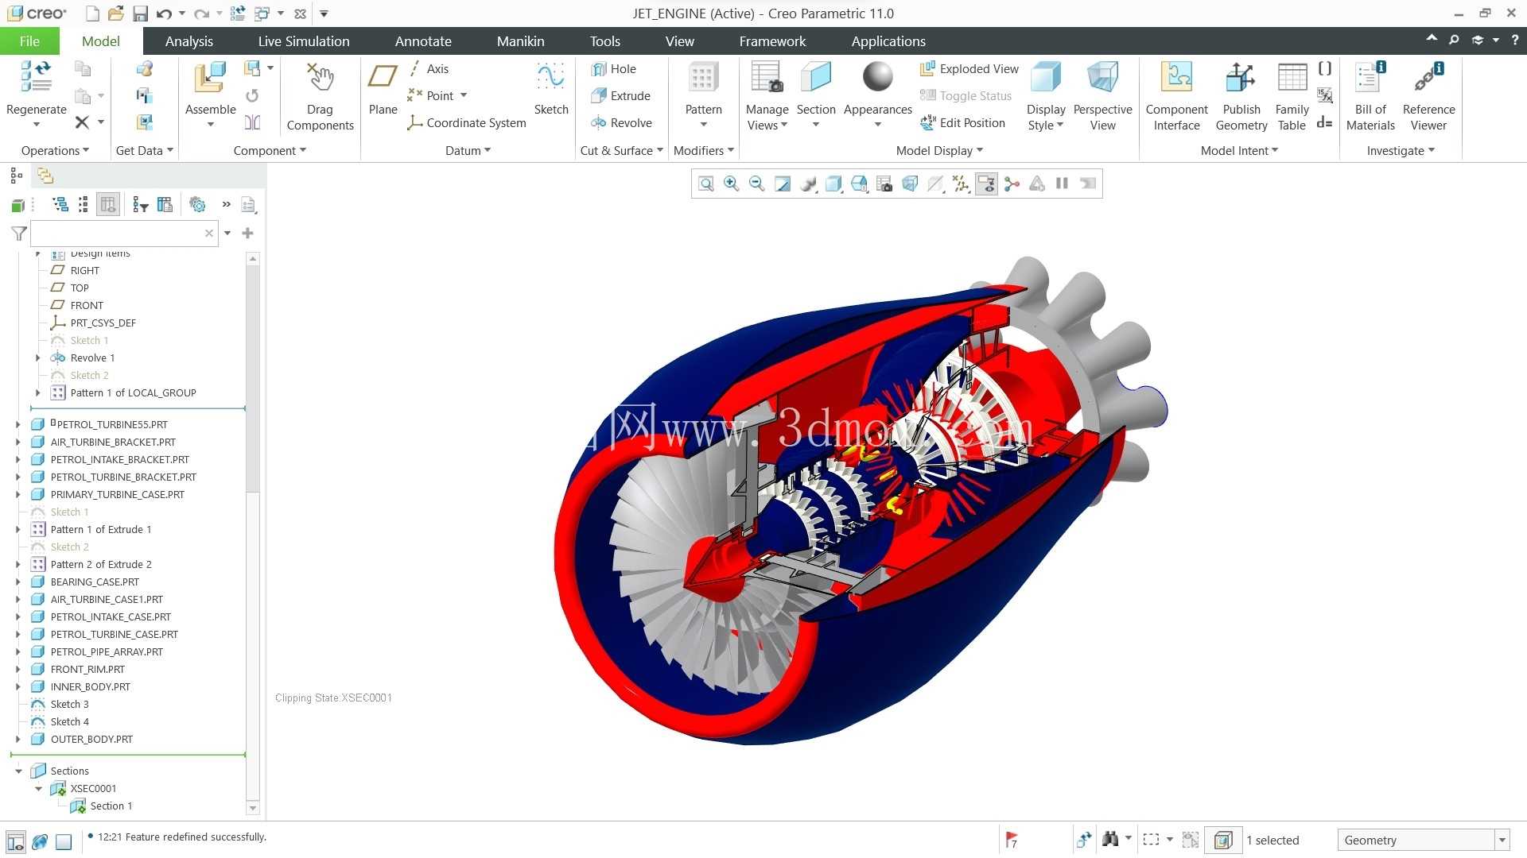This screenshot has width=1527, height=858.
Task: Select XSEC0001 in the Sections tree
Action: click(x=93, y=789)
